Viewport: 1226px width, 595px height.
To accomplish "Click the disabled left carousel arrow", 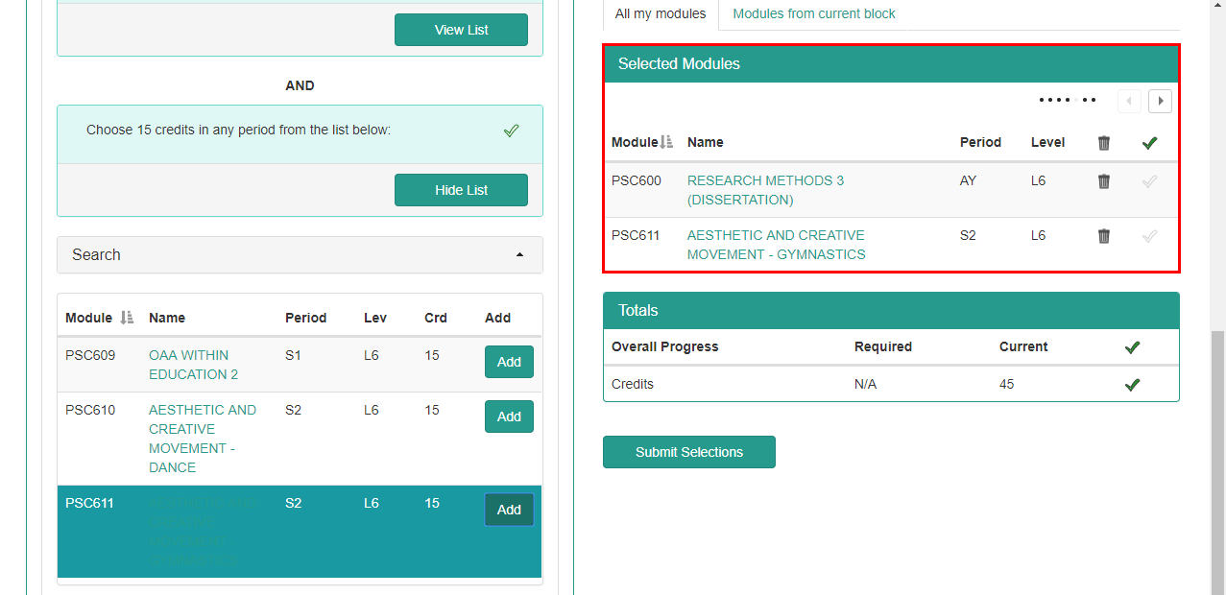I will tap(1129, 101).
